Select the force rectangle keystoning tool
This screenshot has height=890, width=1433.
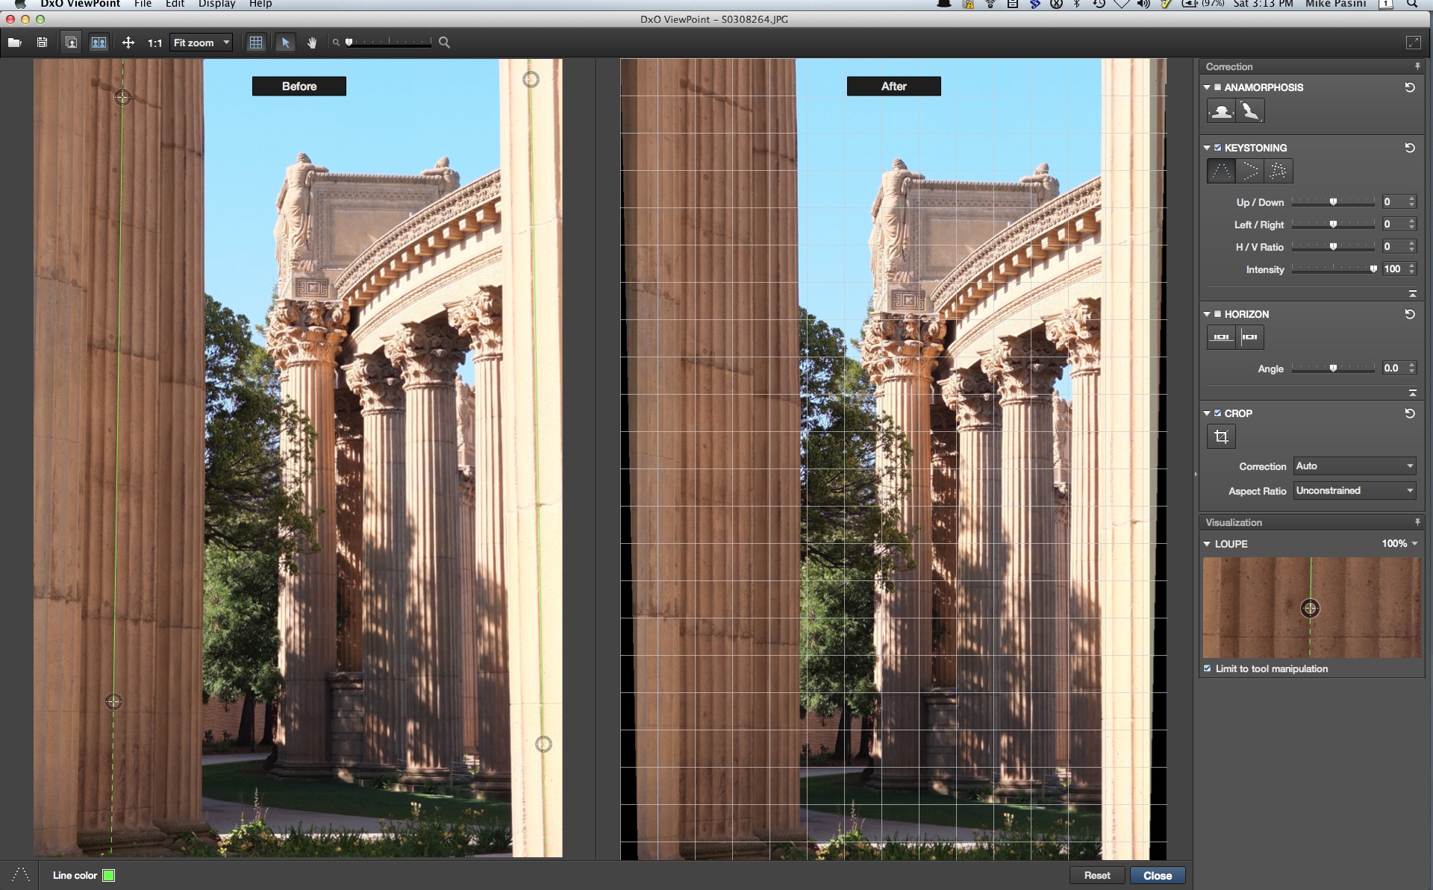[x=1278, y=171]
